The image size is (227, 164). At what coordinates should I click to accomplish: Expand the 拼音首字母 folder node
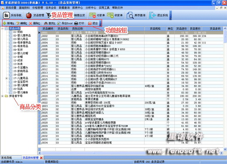(x=2, y=96)
